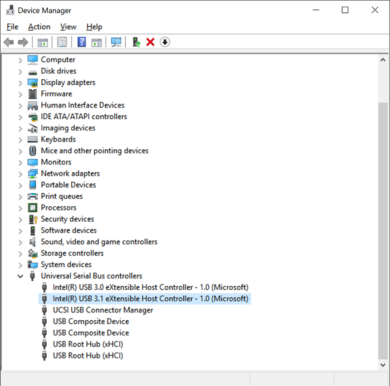Click the blue Help toolbar icon
390x386 pixels.
(x=81, y=42)
